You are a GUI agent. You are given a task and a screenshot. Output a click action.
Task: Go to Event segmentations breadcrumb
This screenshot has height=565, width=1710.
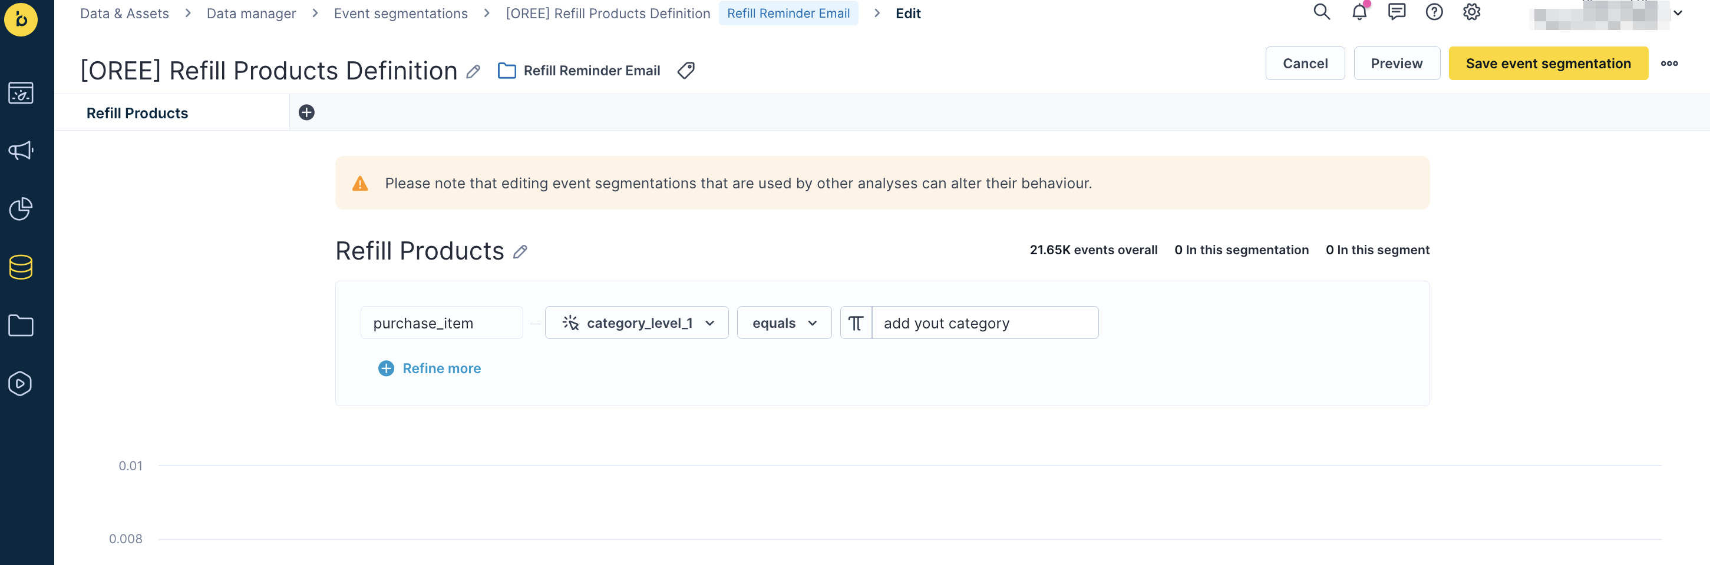pos(400,14)
